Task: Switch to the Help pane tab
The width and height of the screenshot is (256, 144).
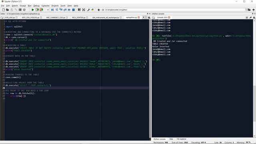Action: pyautogui.click(x=171, y=139)
